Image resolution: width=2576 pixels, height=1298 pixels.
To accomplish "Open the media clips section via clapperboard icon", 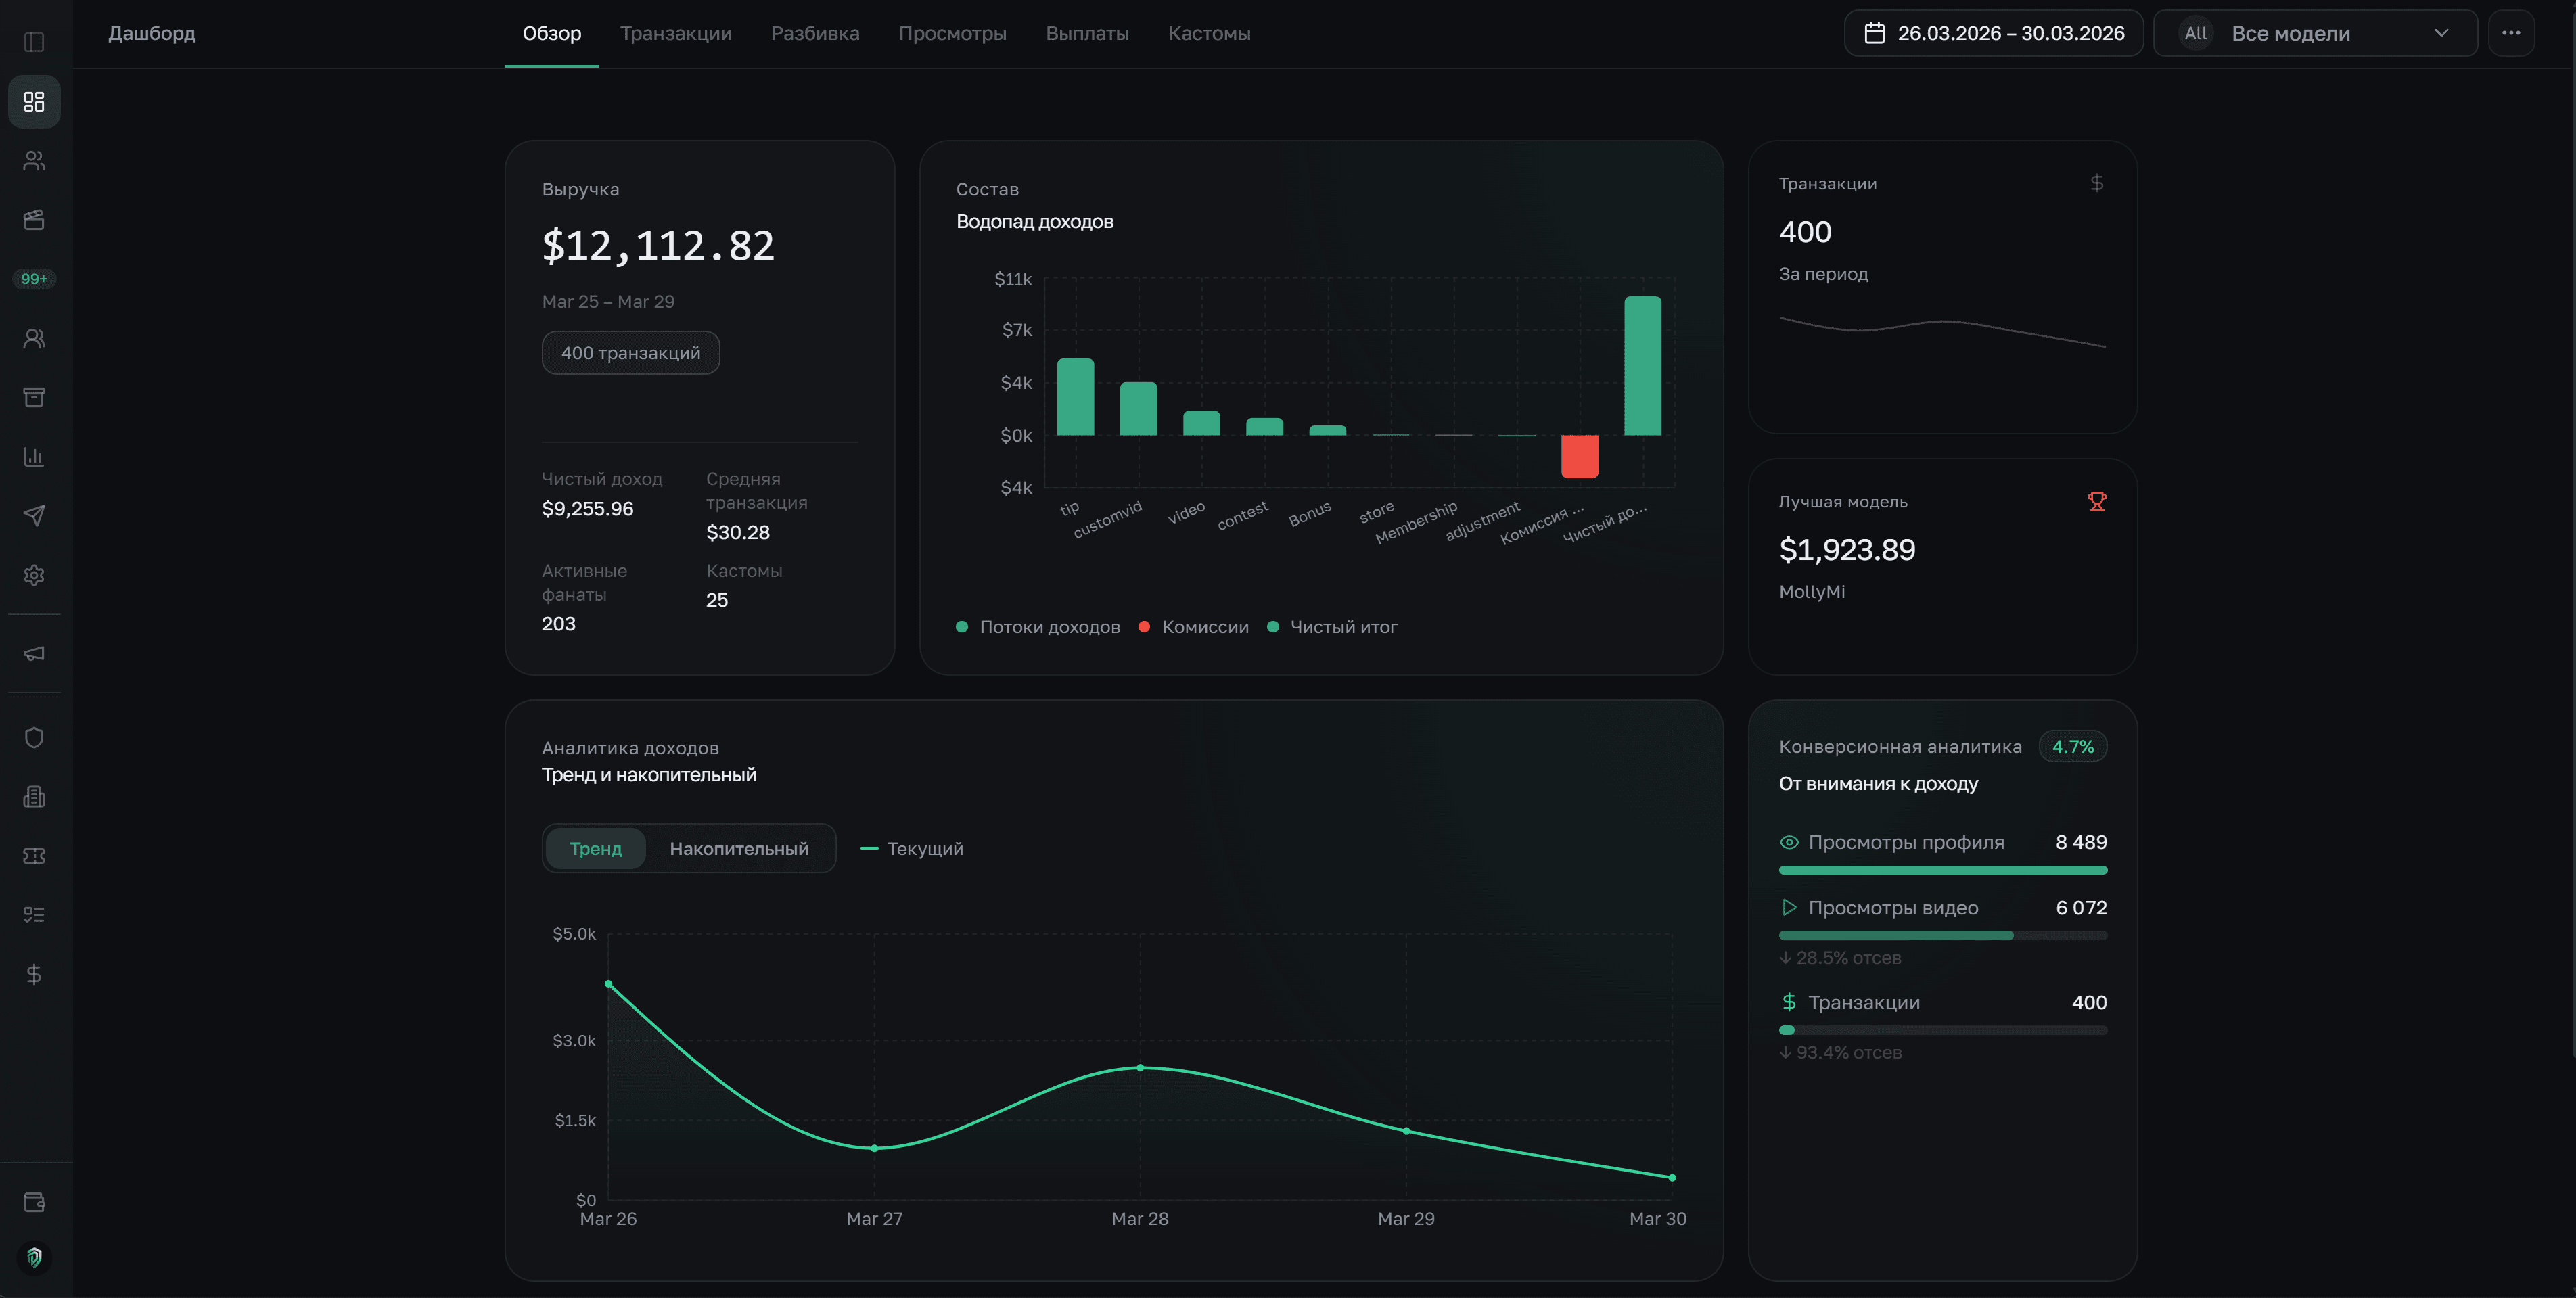I will pos(34,220).
